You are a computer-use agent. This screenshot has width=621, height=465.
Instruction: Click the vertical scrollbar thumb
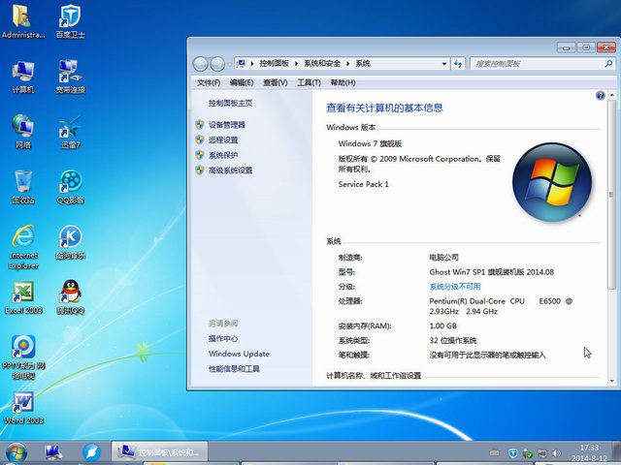pos(611,194)
